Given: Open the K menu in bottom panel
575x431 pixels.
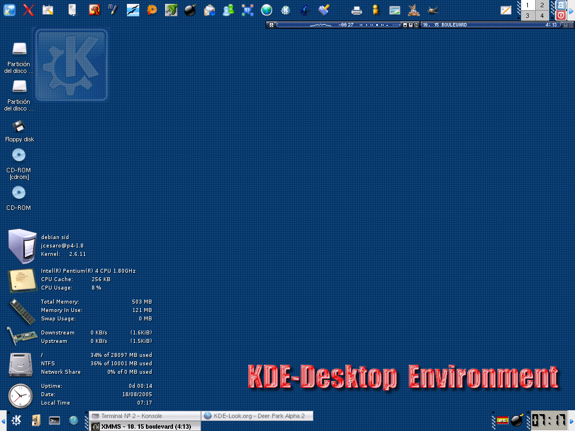Looking at the screenshot, I should [x=16, y=420].
